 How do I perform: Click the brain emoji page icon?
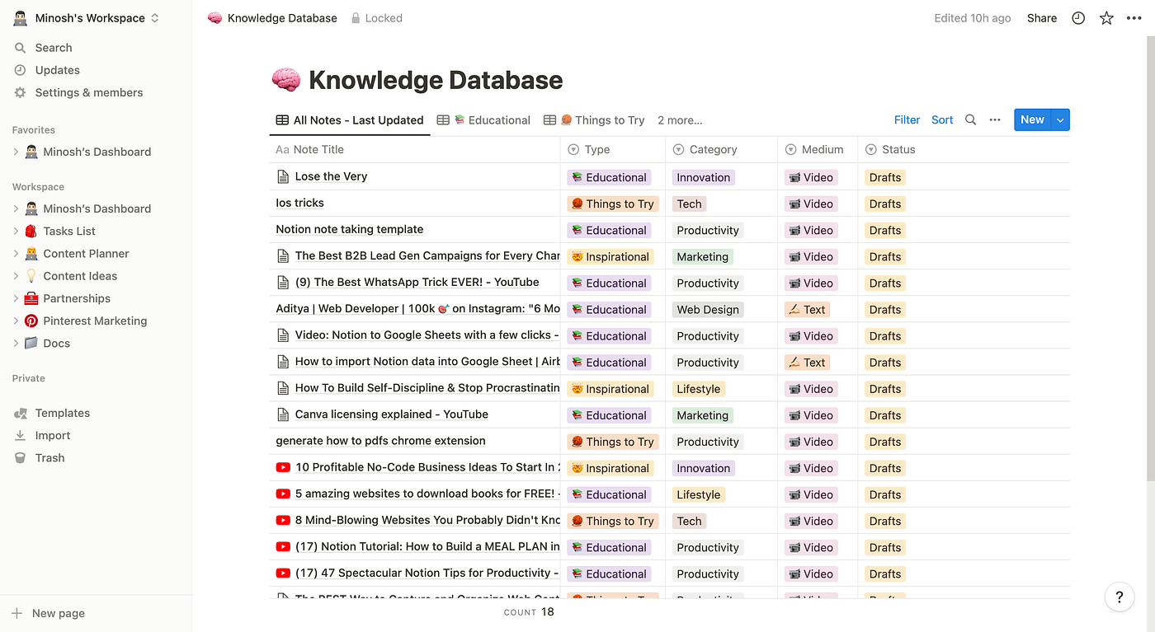pos(285,80)
